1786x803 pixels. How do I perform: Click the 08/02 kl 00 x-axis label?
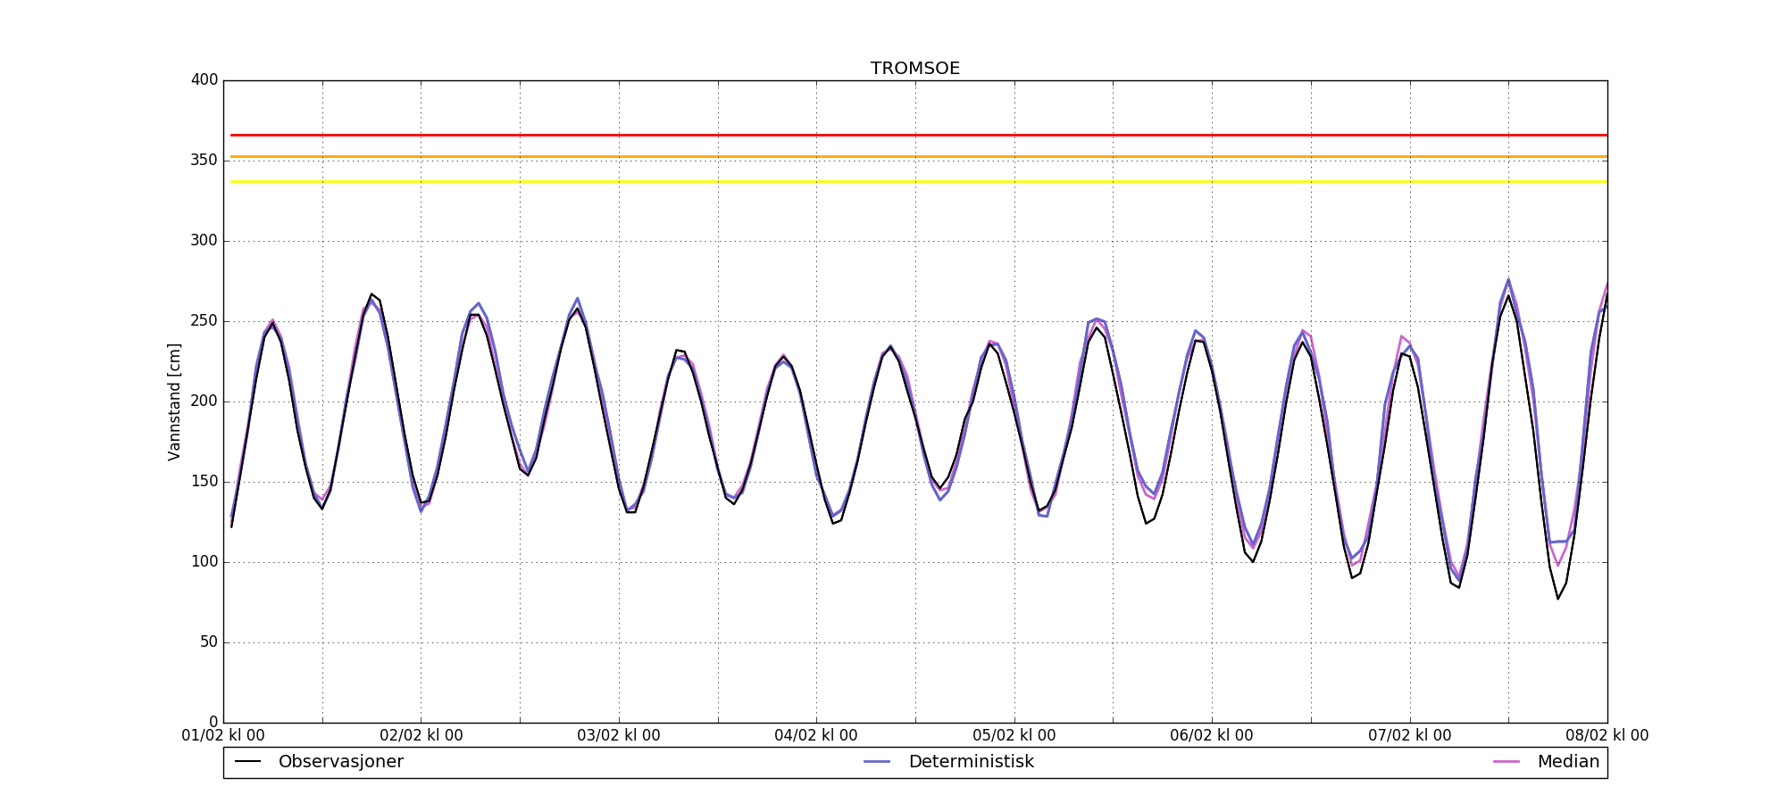point(1607,736)
